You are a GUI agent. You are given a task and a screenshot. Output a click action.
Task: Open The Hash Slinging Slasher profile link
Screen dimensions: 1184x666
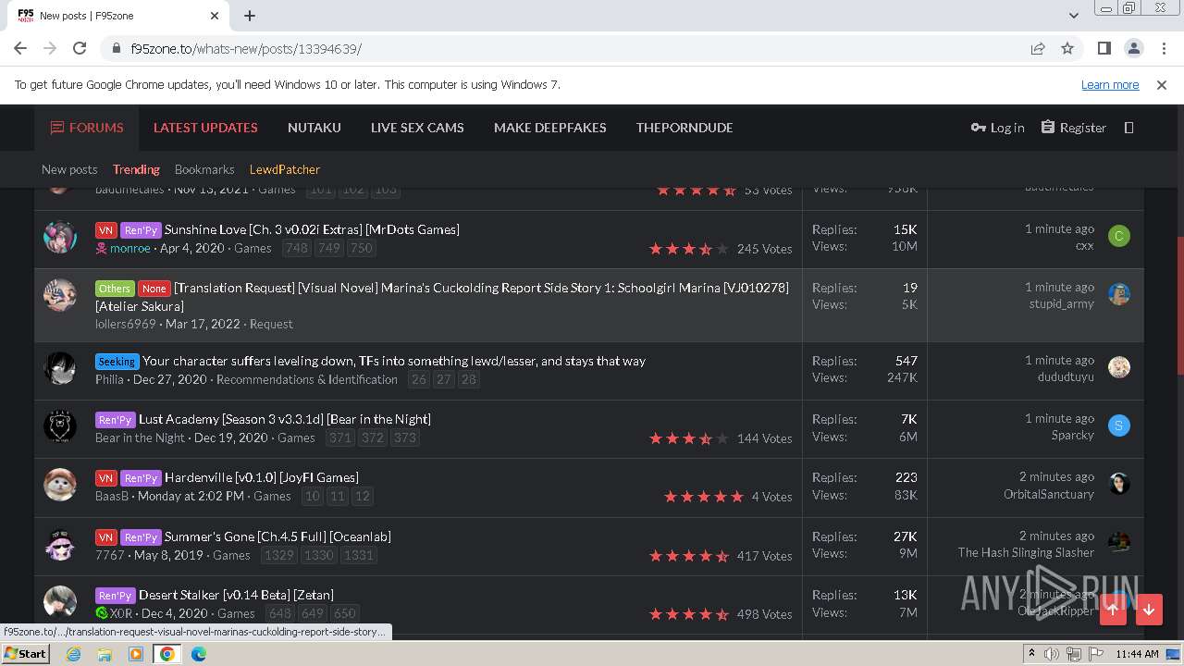tap(1026, 552)
